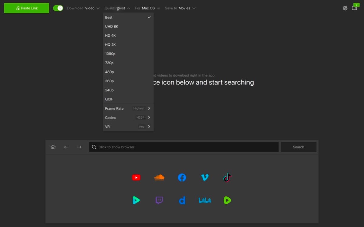Select 360p quality
Image resolution: width=364 pixels, height=227 pixels.
[128, 81]
